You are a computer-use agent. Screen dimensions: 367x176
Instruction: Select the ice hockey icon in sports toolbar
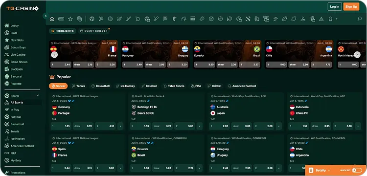click(119, 19)
